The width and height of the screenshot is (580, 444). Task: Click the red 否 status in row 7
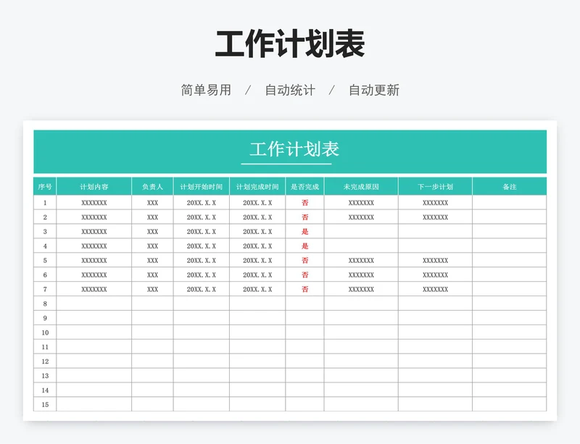pyautogui.click(x=304, y=289)
